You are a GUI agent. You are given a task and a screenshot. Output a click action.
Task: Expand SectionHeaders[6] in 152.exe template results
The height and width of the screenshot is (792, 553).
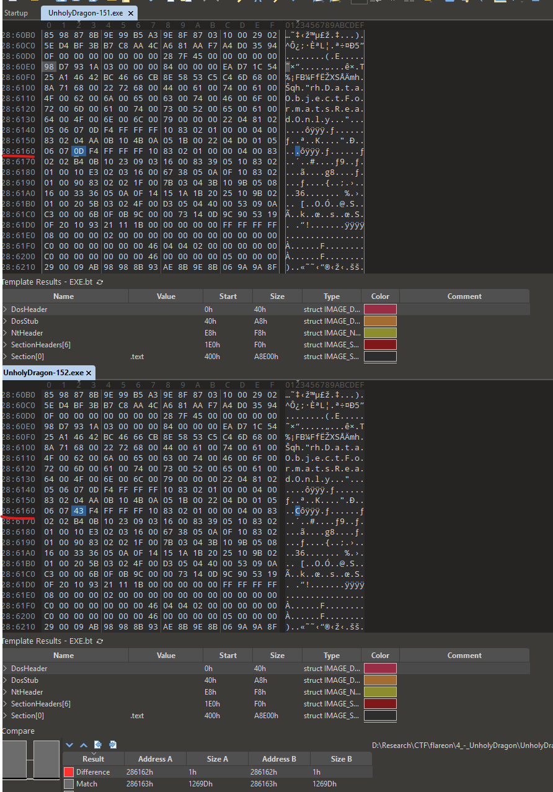pos(5,704)
